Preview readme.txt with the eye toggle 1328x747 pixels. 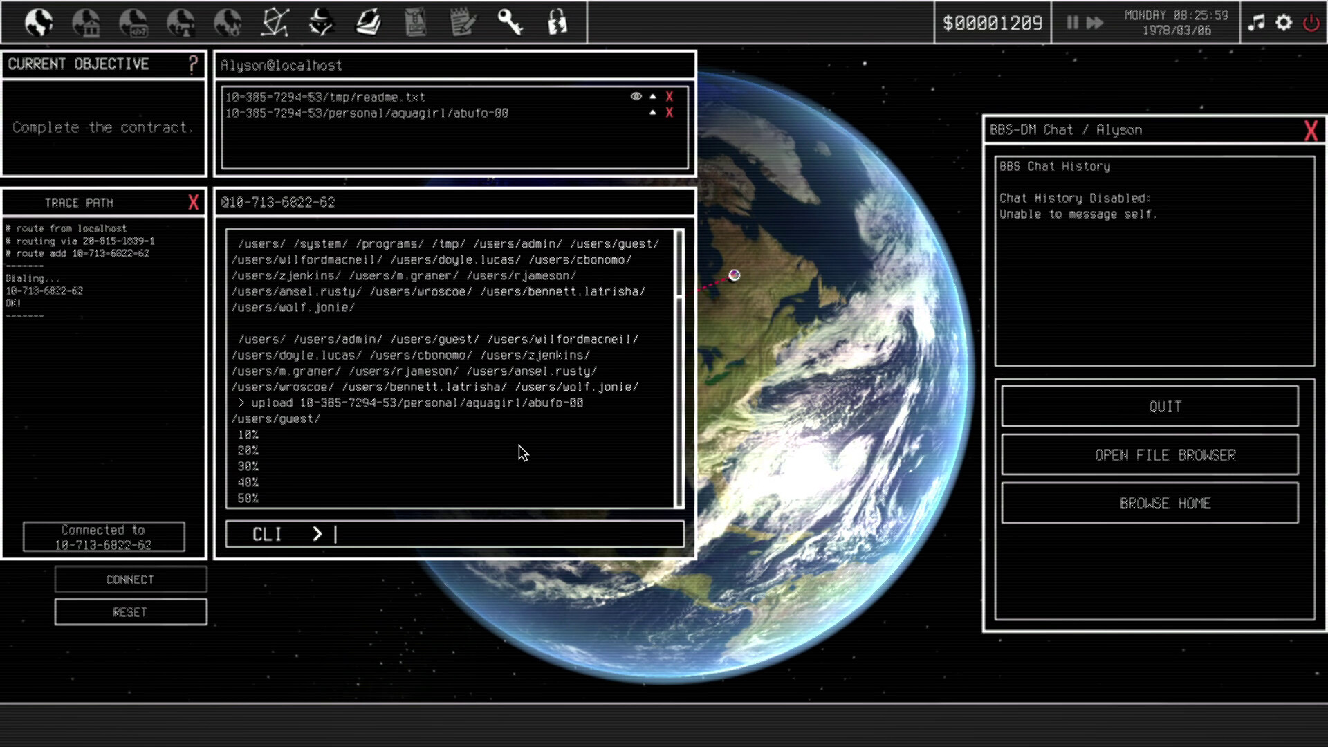click(636, 96)
